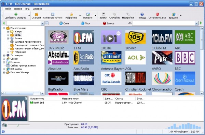Expand the Регион tree node
Viewport: 205px width, 135px height.
(8, 38)
